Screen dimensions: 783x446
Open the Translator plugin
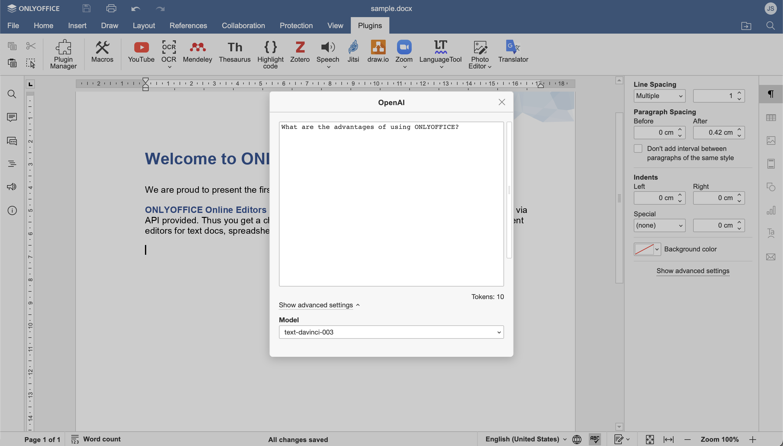[513, 51]
